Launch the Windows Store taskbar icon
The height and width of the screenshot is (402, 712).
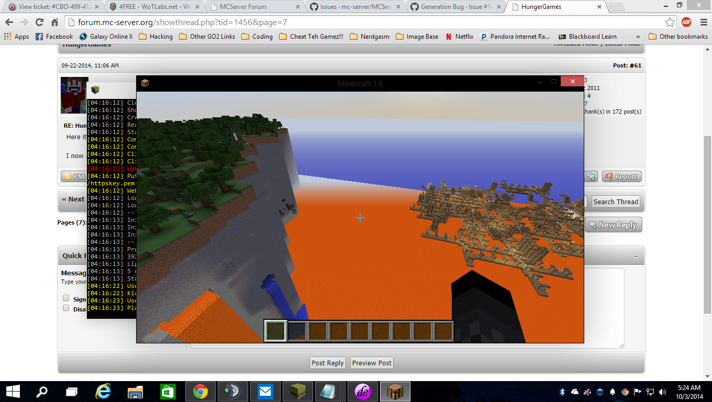coord(166,391)
